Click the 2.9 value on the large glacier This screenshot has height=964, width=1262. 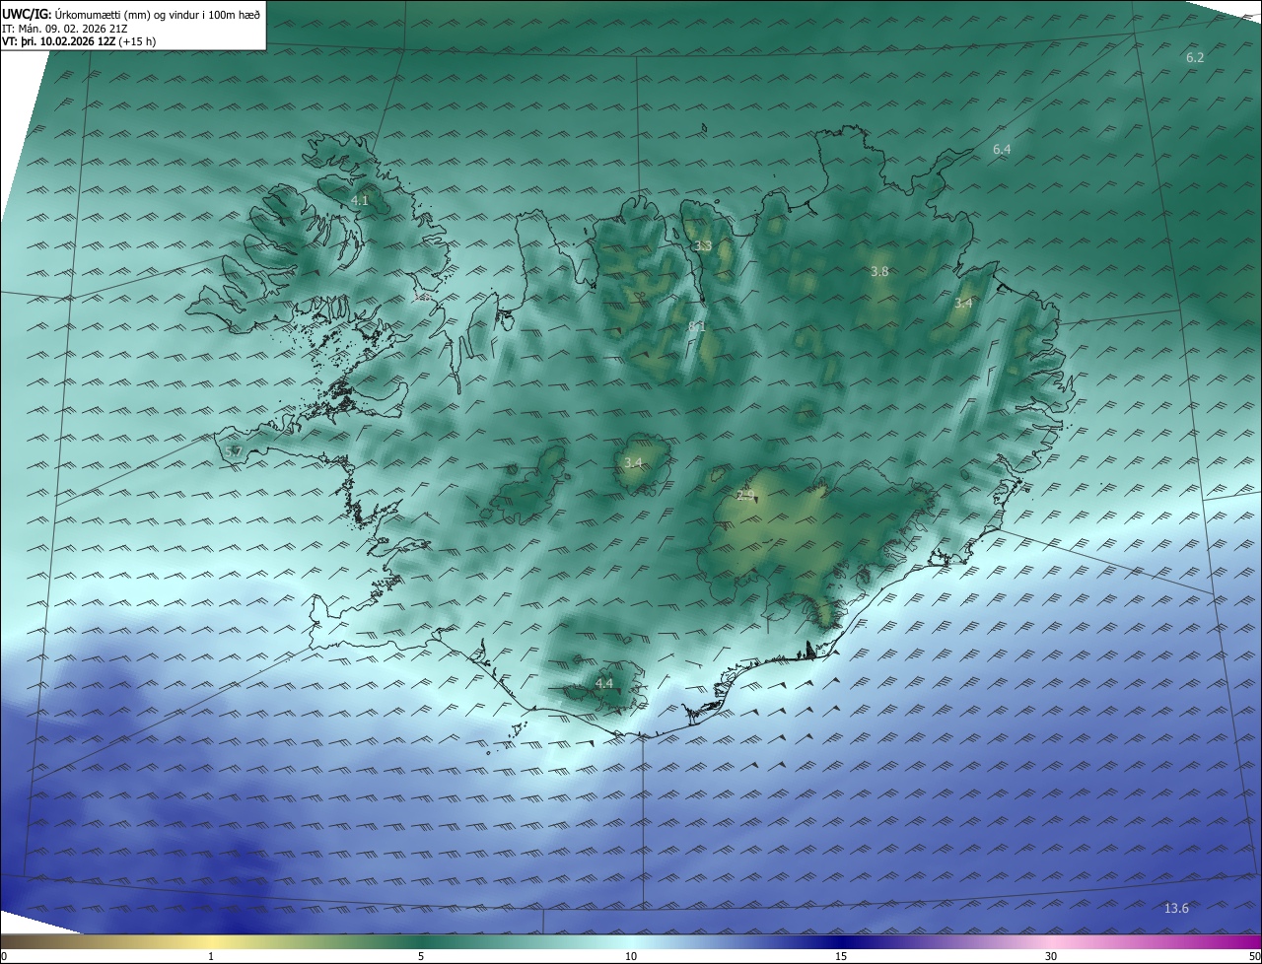(x=745, y=495)
